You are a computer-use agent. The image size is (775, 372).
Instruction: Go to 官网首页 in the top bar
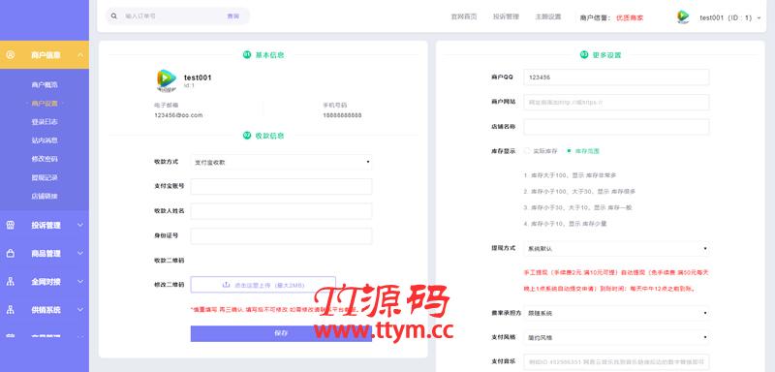coord(464,16)
